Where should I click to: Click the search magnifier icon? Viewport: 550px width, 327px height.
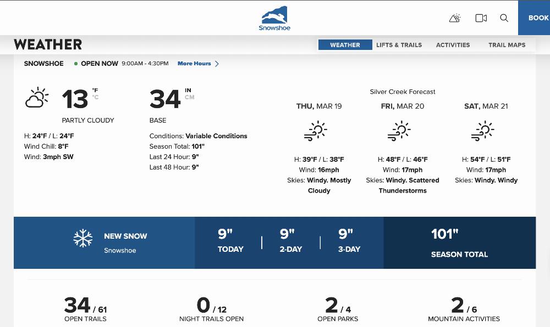tap(504, 18)
